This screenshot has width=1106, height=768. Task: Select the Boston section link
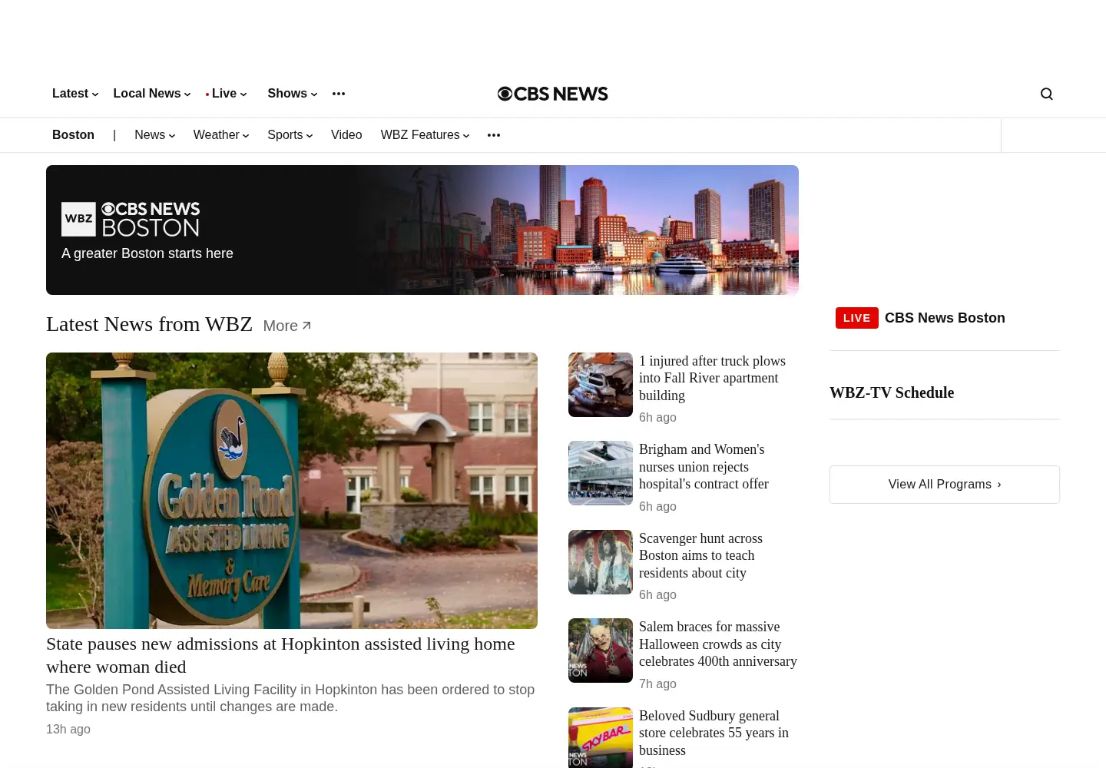[x=73, y=135]
